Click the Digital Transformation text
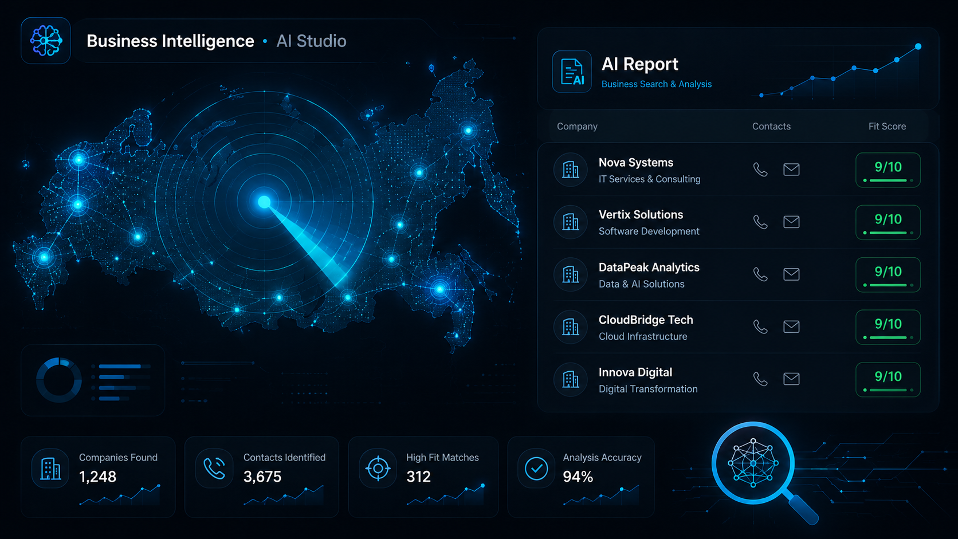958x539 pixels. tap(648, 389)
